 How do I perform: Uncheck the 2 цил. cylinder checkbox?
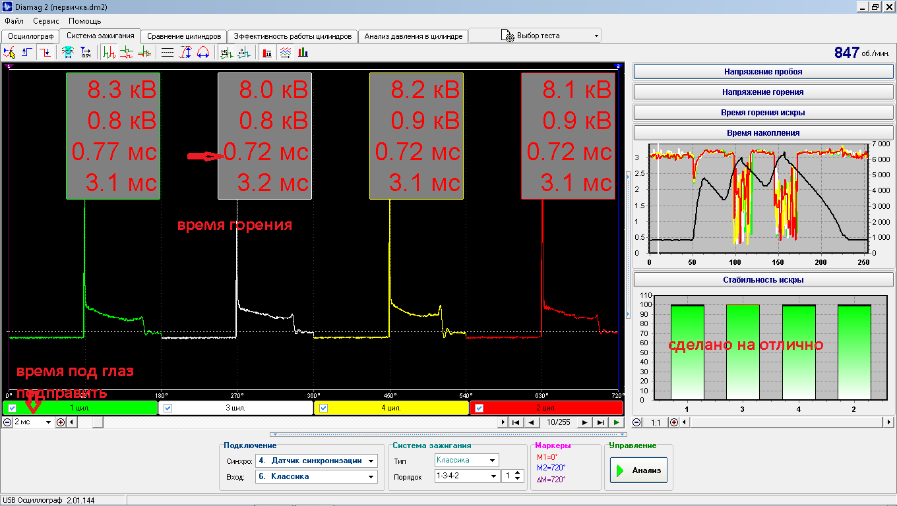click(479, 408)
